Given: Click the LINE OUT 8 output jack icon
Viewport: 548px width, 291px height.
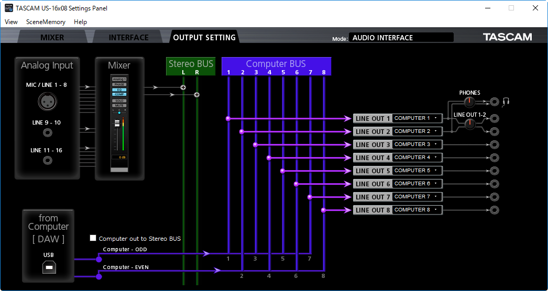Looking at the screenshot, I should [494, 210].
